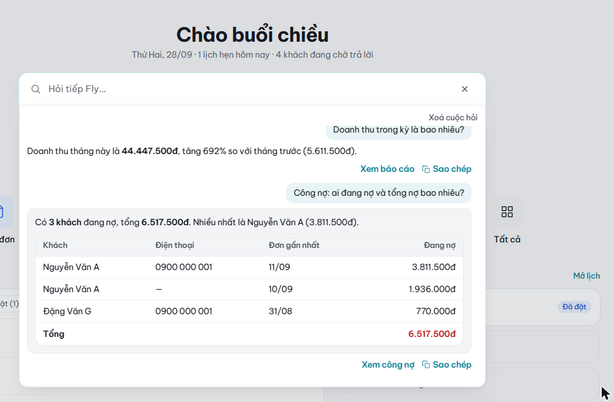Screen dimensions: 614x402
Task: Click the "Tất cả" grid icon
Action: pyautogui.click(x=507, y=212)
